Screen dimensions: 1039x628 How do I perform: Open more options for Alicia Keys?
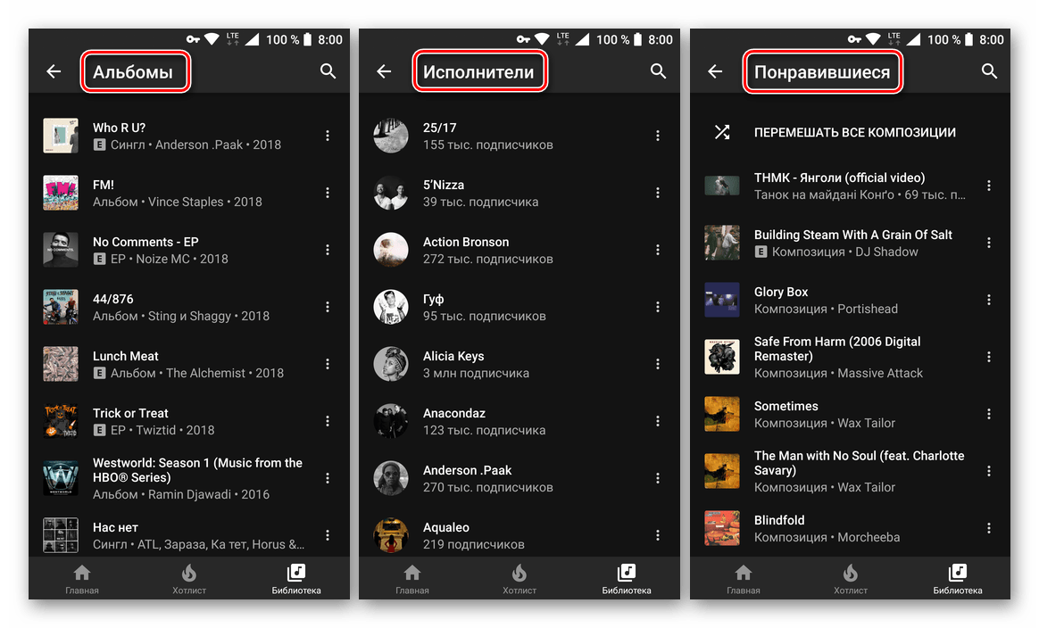click(657, 364)
